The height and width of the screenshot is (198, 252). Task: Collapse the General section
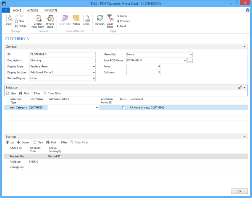tap(244, 47)
